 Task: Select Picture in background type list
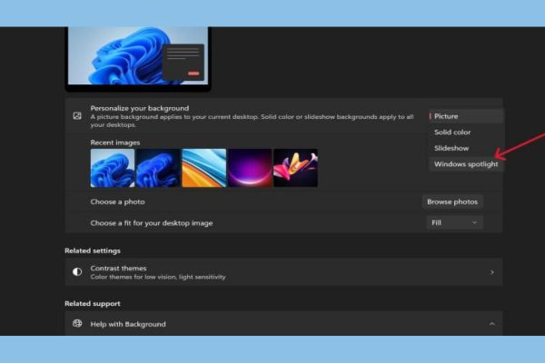click(x=466, y=116)
